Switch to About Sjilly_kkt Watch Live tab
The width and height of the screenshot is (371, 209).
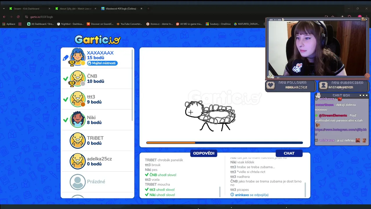pyautogui.click(x=75, y=9)
